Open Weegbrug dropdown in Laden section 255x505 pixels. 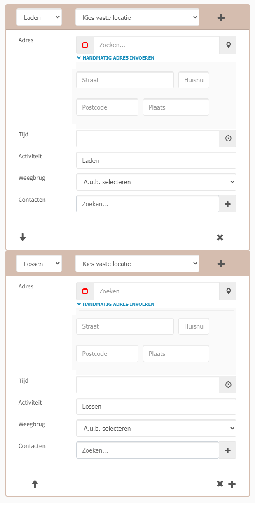(x=156, y=182)
